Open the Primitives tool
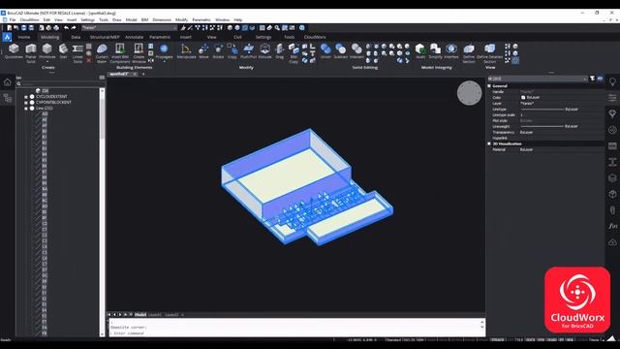 point(47,51)
